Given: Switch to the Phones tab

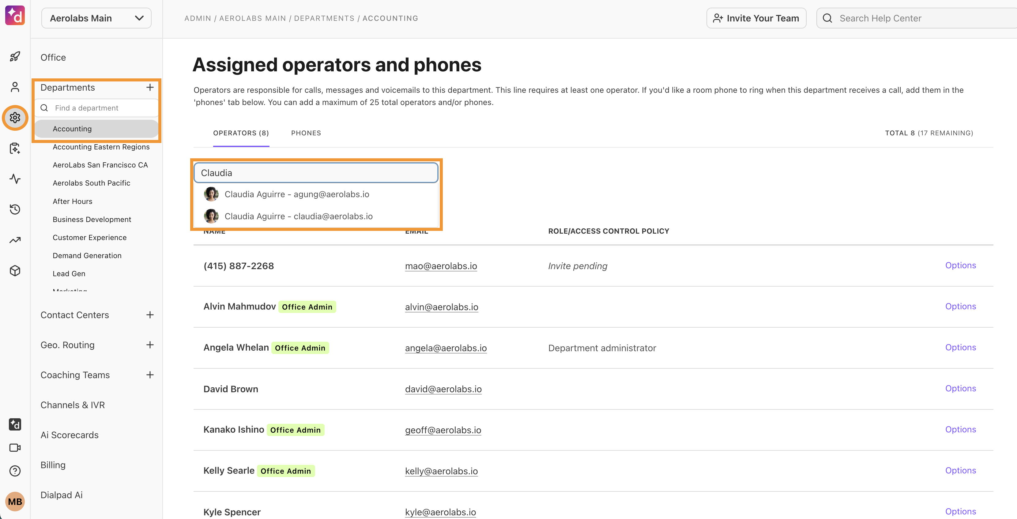Looking at the screenshot, I should 306,133.
